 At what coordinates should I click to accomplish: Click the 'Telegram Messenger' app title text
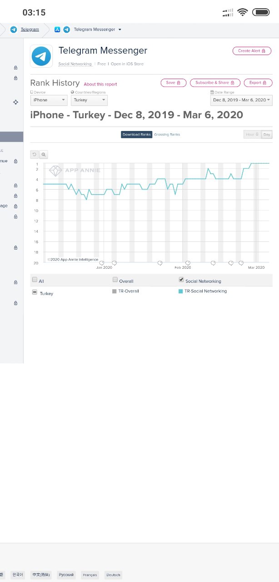point(103,50)
